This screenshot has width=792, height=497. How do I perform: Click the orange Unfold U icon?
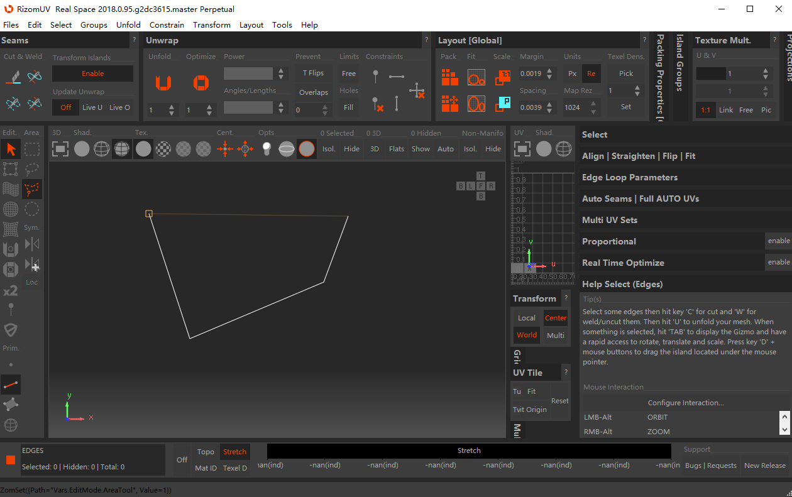163,82
